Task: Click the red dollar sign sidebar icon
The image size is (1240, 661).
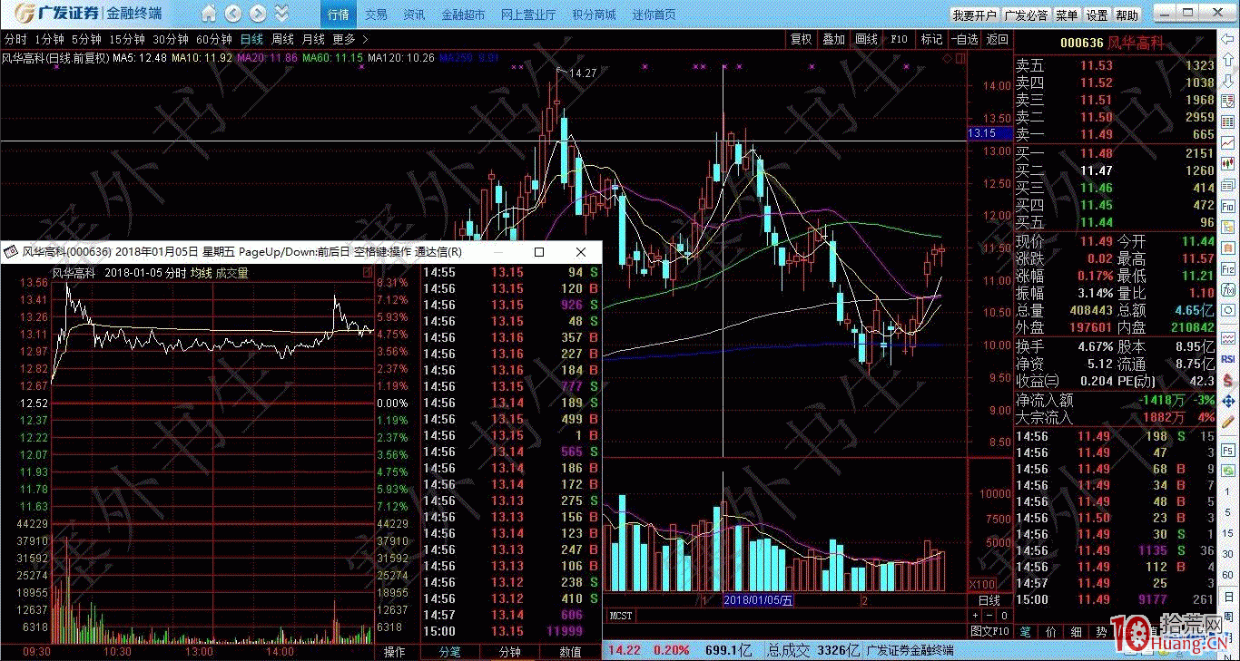Action: (x=1227, y=379)
